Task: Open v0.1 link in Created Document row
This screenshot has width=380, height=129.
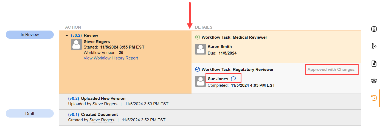Action: coord(74,115)
